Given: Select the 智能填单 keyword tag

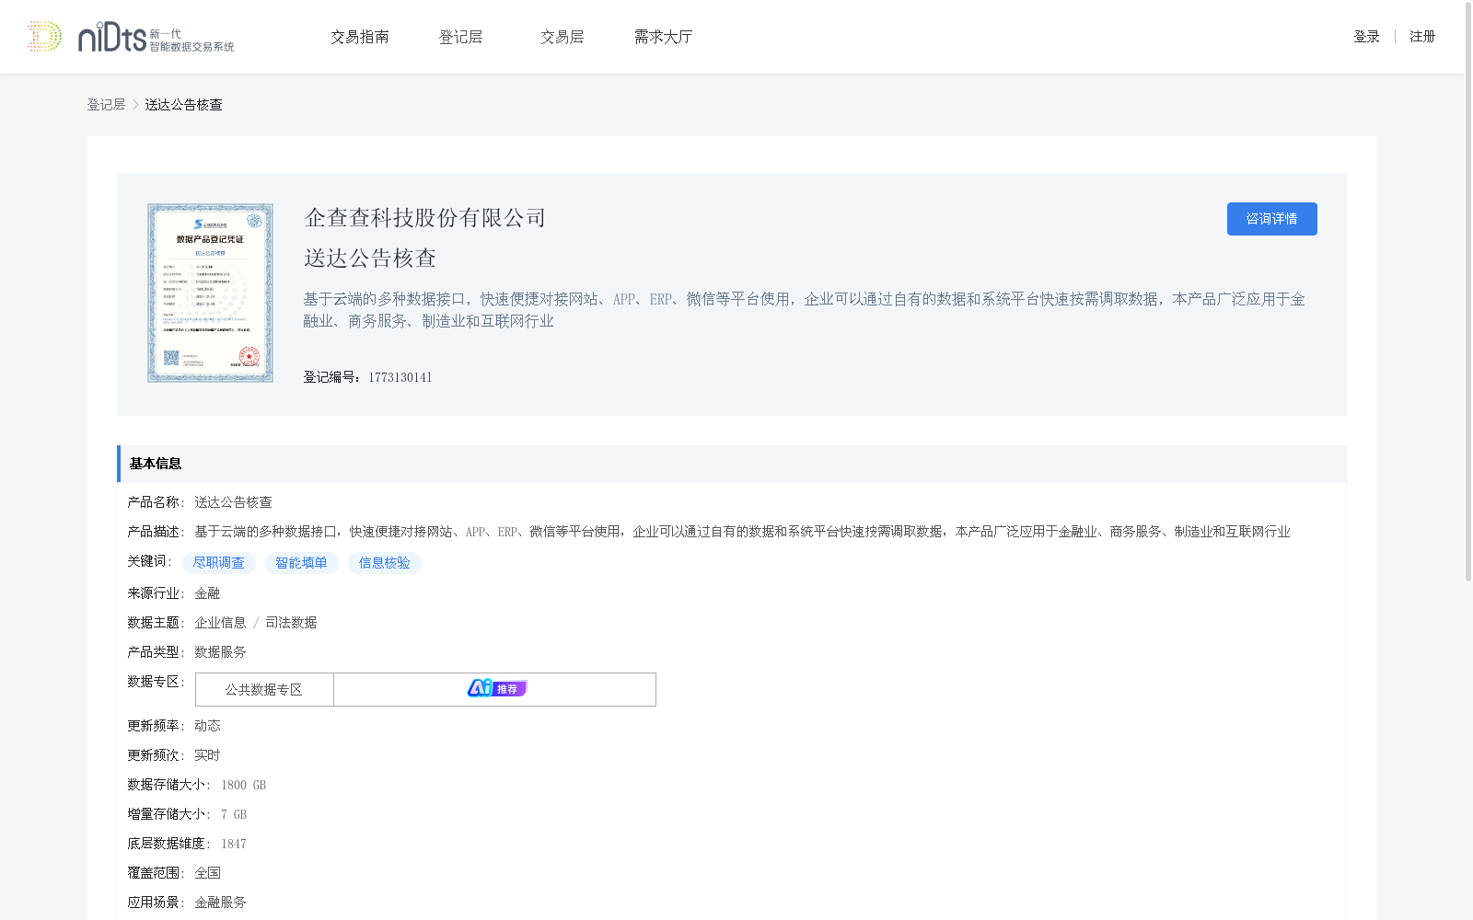Looking at the screenshot, I should [302, 563].
